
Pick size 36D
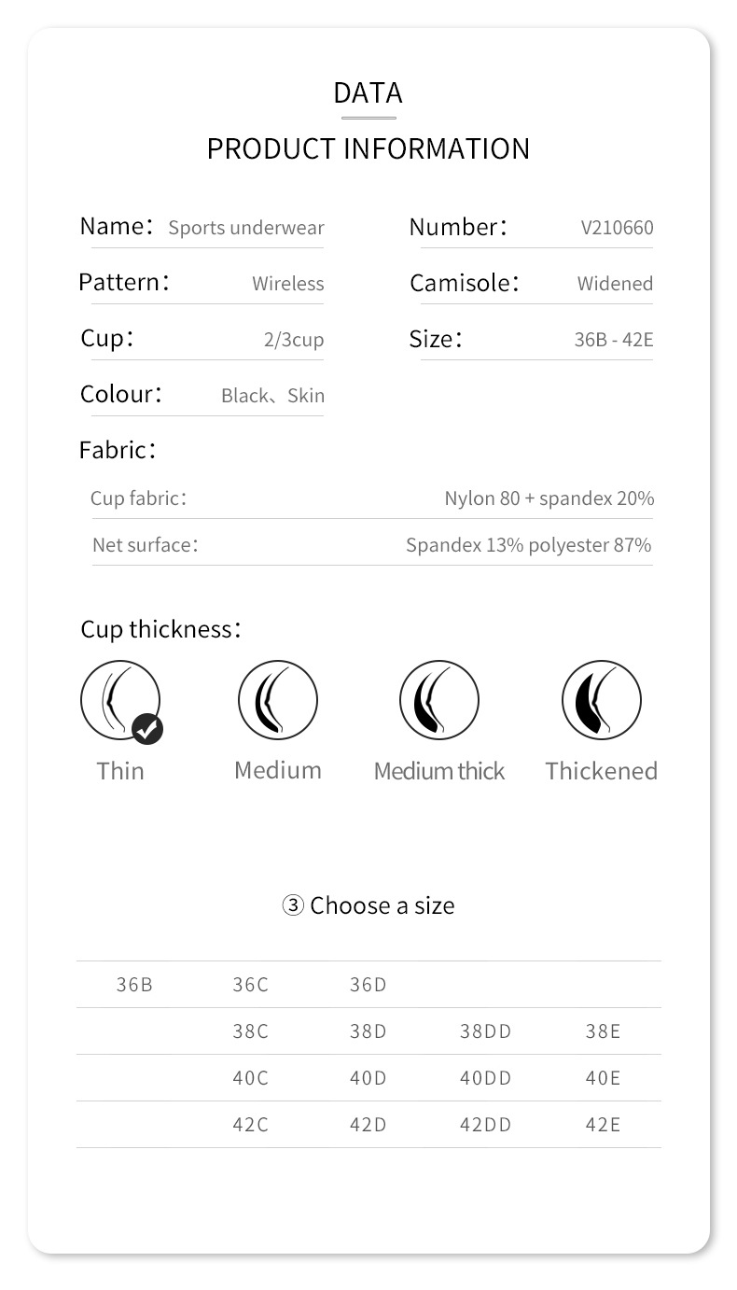pos(368,985)
